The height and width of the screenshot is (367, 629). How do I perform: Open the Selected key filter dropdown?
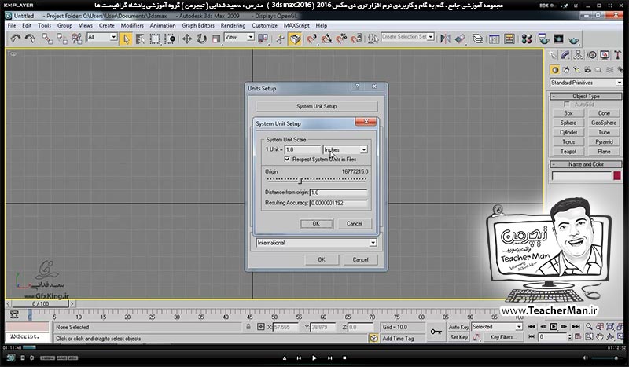497,327
